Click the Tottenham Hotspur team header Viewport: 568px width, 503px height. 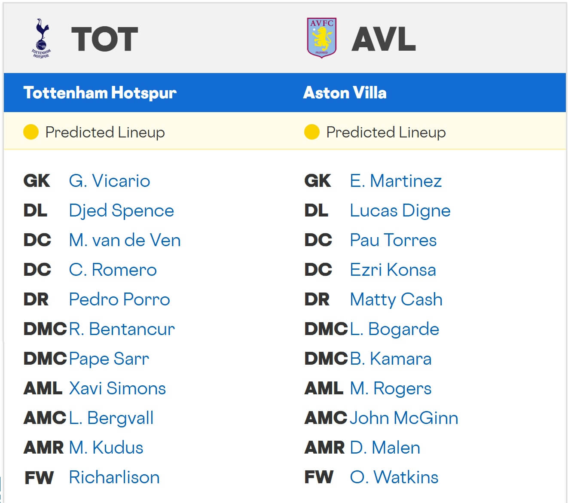(x=100, y=93)
